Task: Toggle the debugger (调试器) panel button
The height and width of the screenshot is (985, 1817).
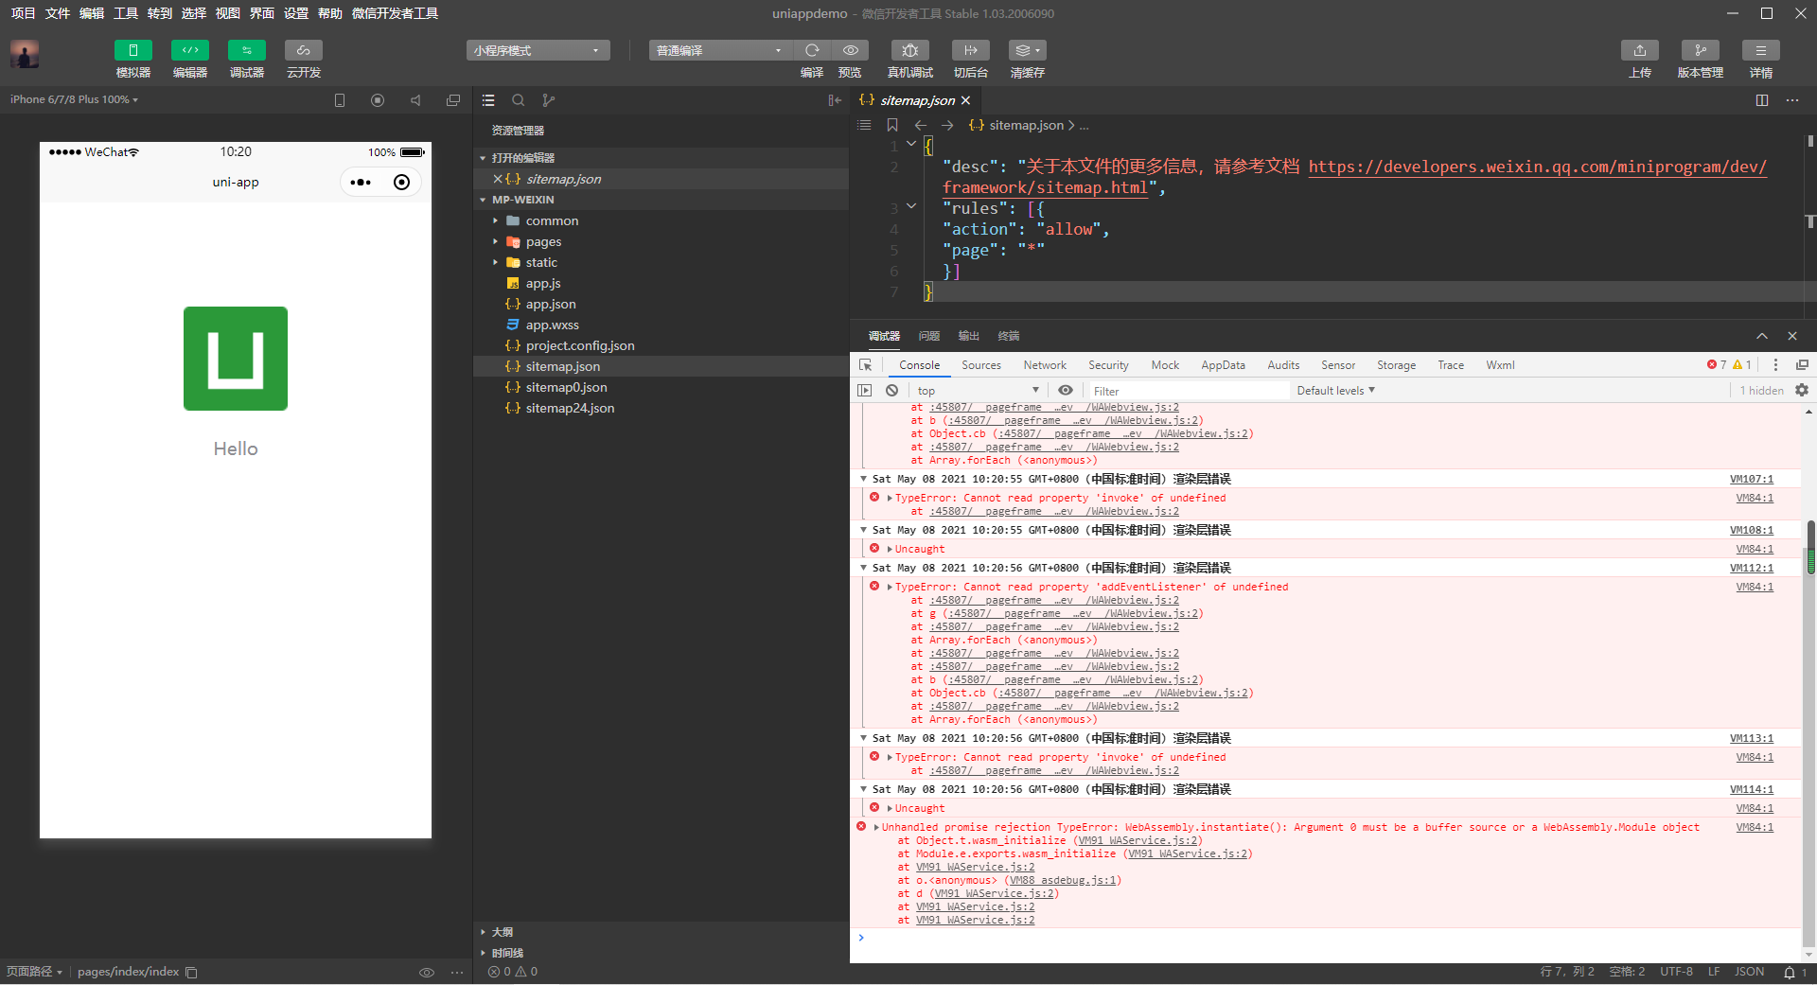Action: click(x=247, y=50)
